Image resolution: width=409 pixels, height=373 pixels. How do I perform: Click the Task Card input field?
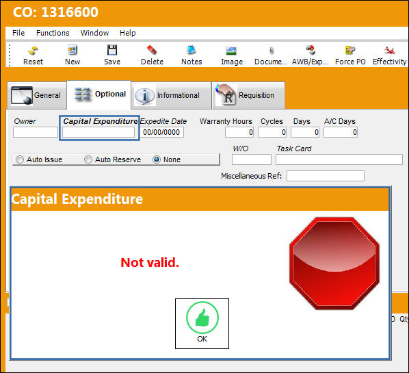(339, 159)
